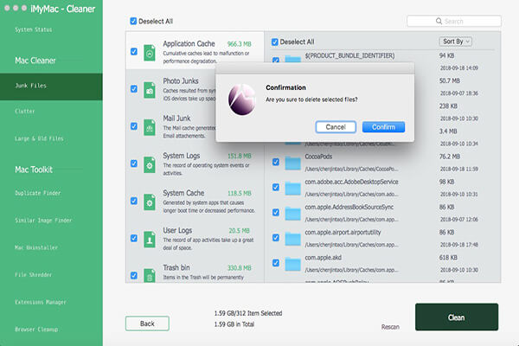This screenshot has height=346, width=519.
Task: Toggle the top-left Deselect All checkbox
Action: (132, 21)
